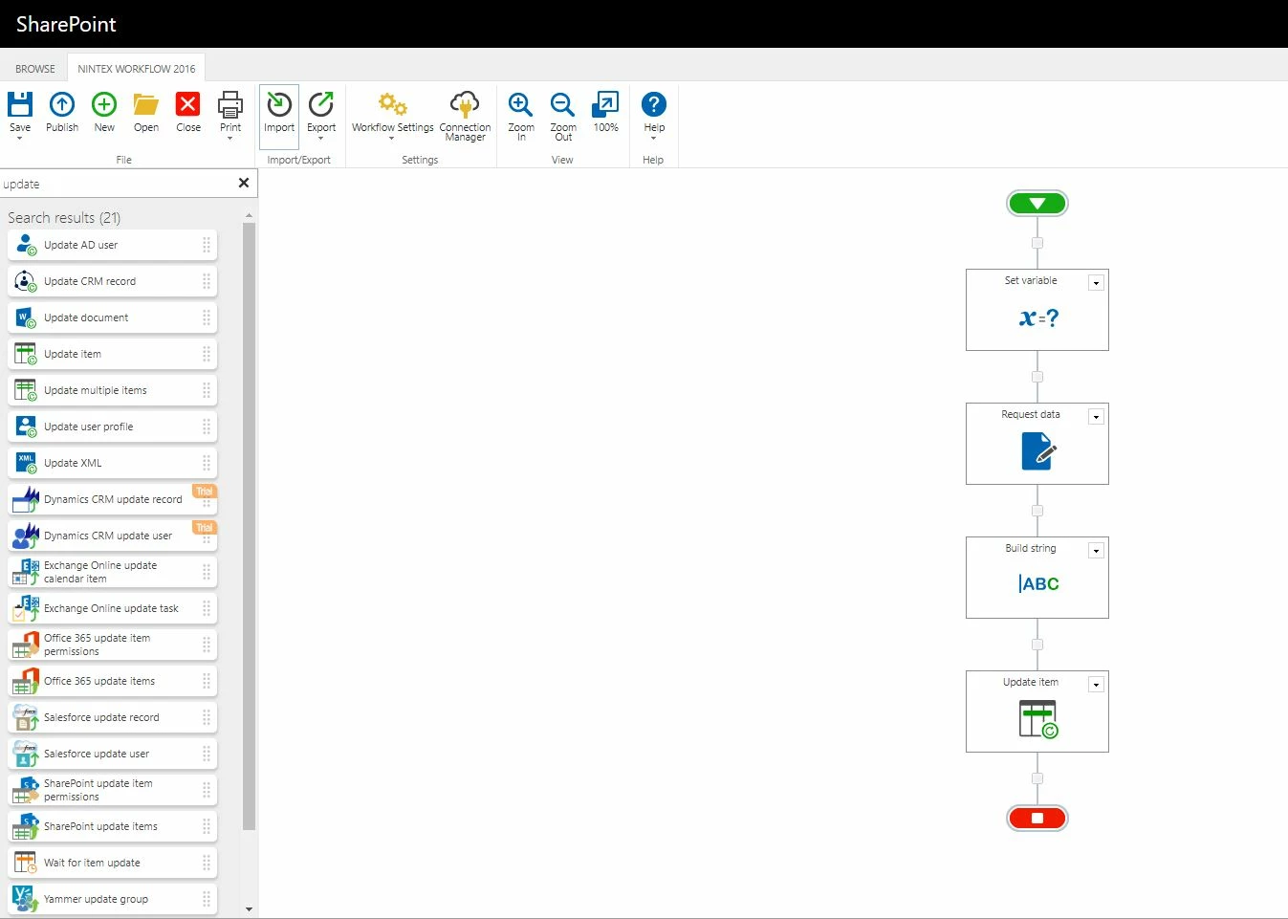Select Dynamics CRM update user action
The width and height of the screenshot is (1288, 919).
click(x=112, y=536)
